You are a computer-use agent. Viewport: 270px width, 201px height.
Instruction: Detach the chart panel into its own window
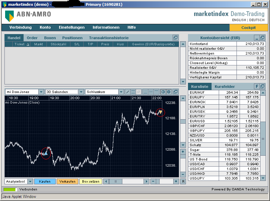tap(175, 92)
